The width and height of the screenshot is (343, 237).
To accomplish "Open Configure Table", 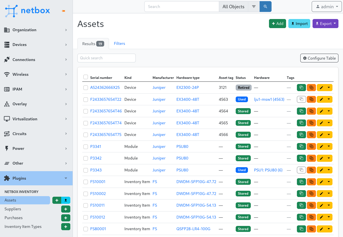I will (x=319, y=58).
